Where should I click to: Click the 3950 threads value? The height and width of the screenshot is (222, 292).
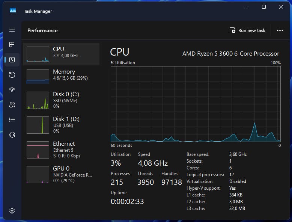click(146, 182)
